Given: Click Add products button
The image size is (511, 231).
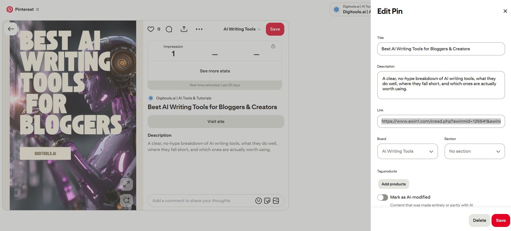Looking at the screenshot, I should pyautogui.click(x=393, y=184).
